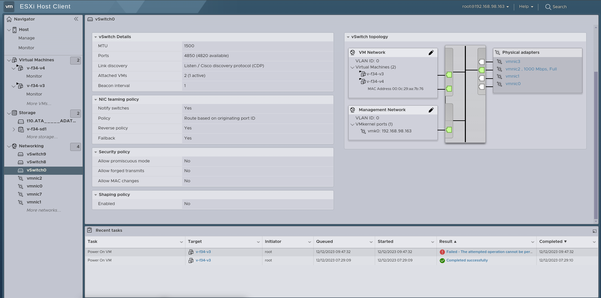
Task: Open vmnic0 physical adapter link
Action: [513, 84]
